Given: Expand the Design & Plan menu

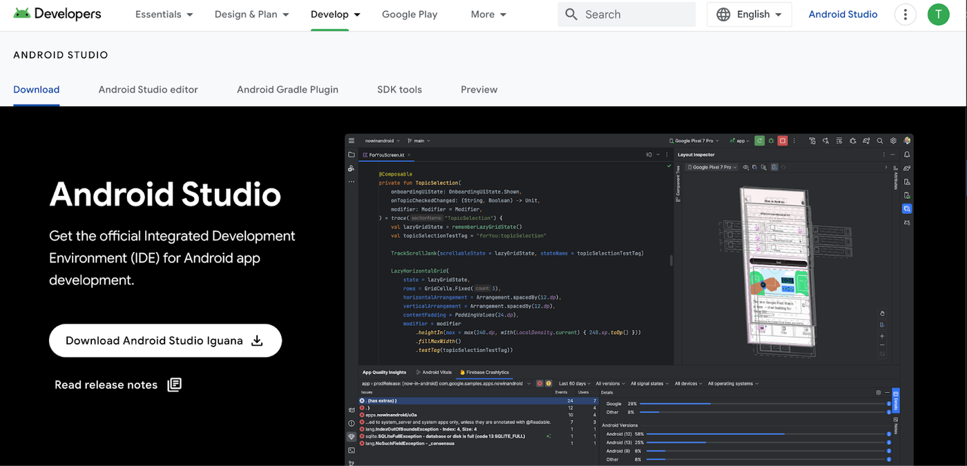Looking at the screenshot, I should 252,14.
